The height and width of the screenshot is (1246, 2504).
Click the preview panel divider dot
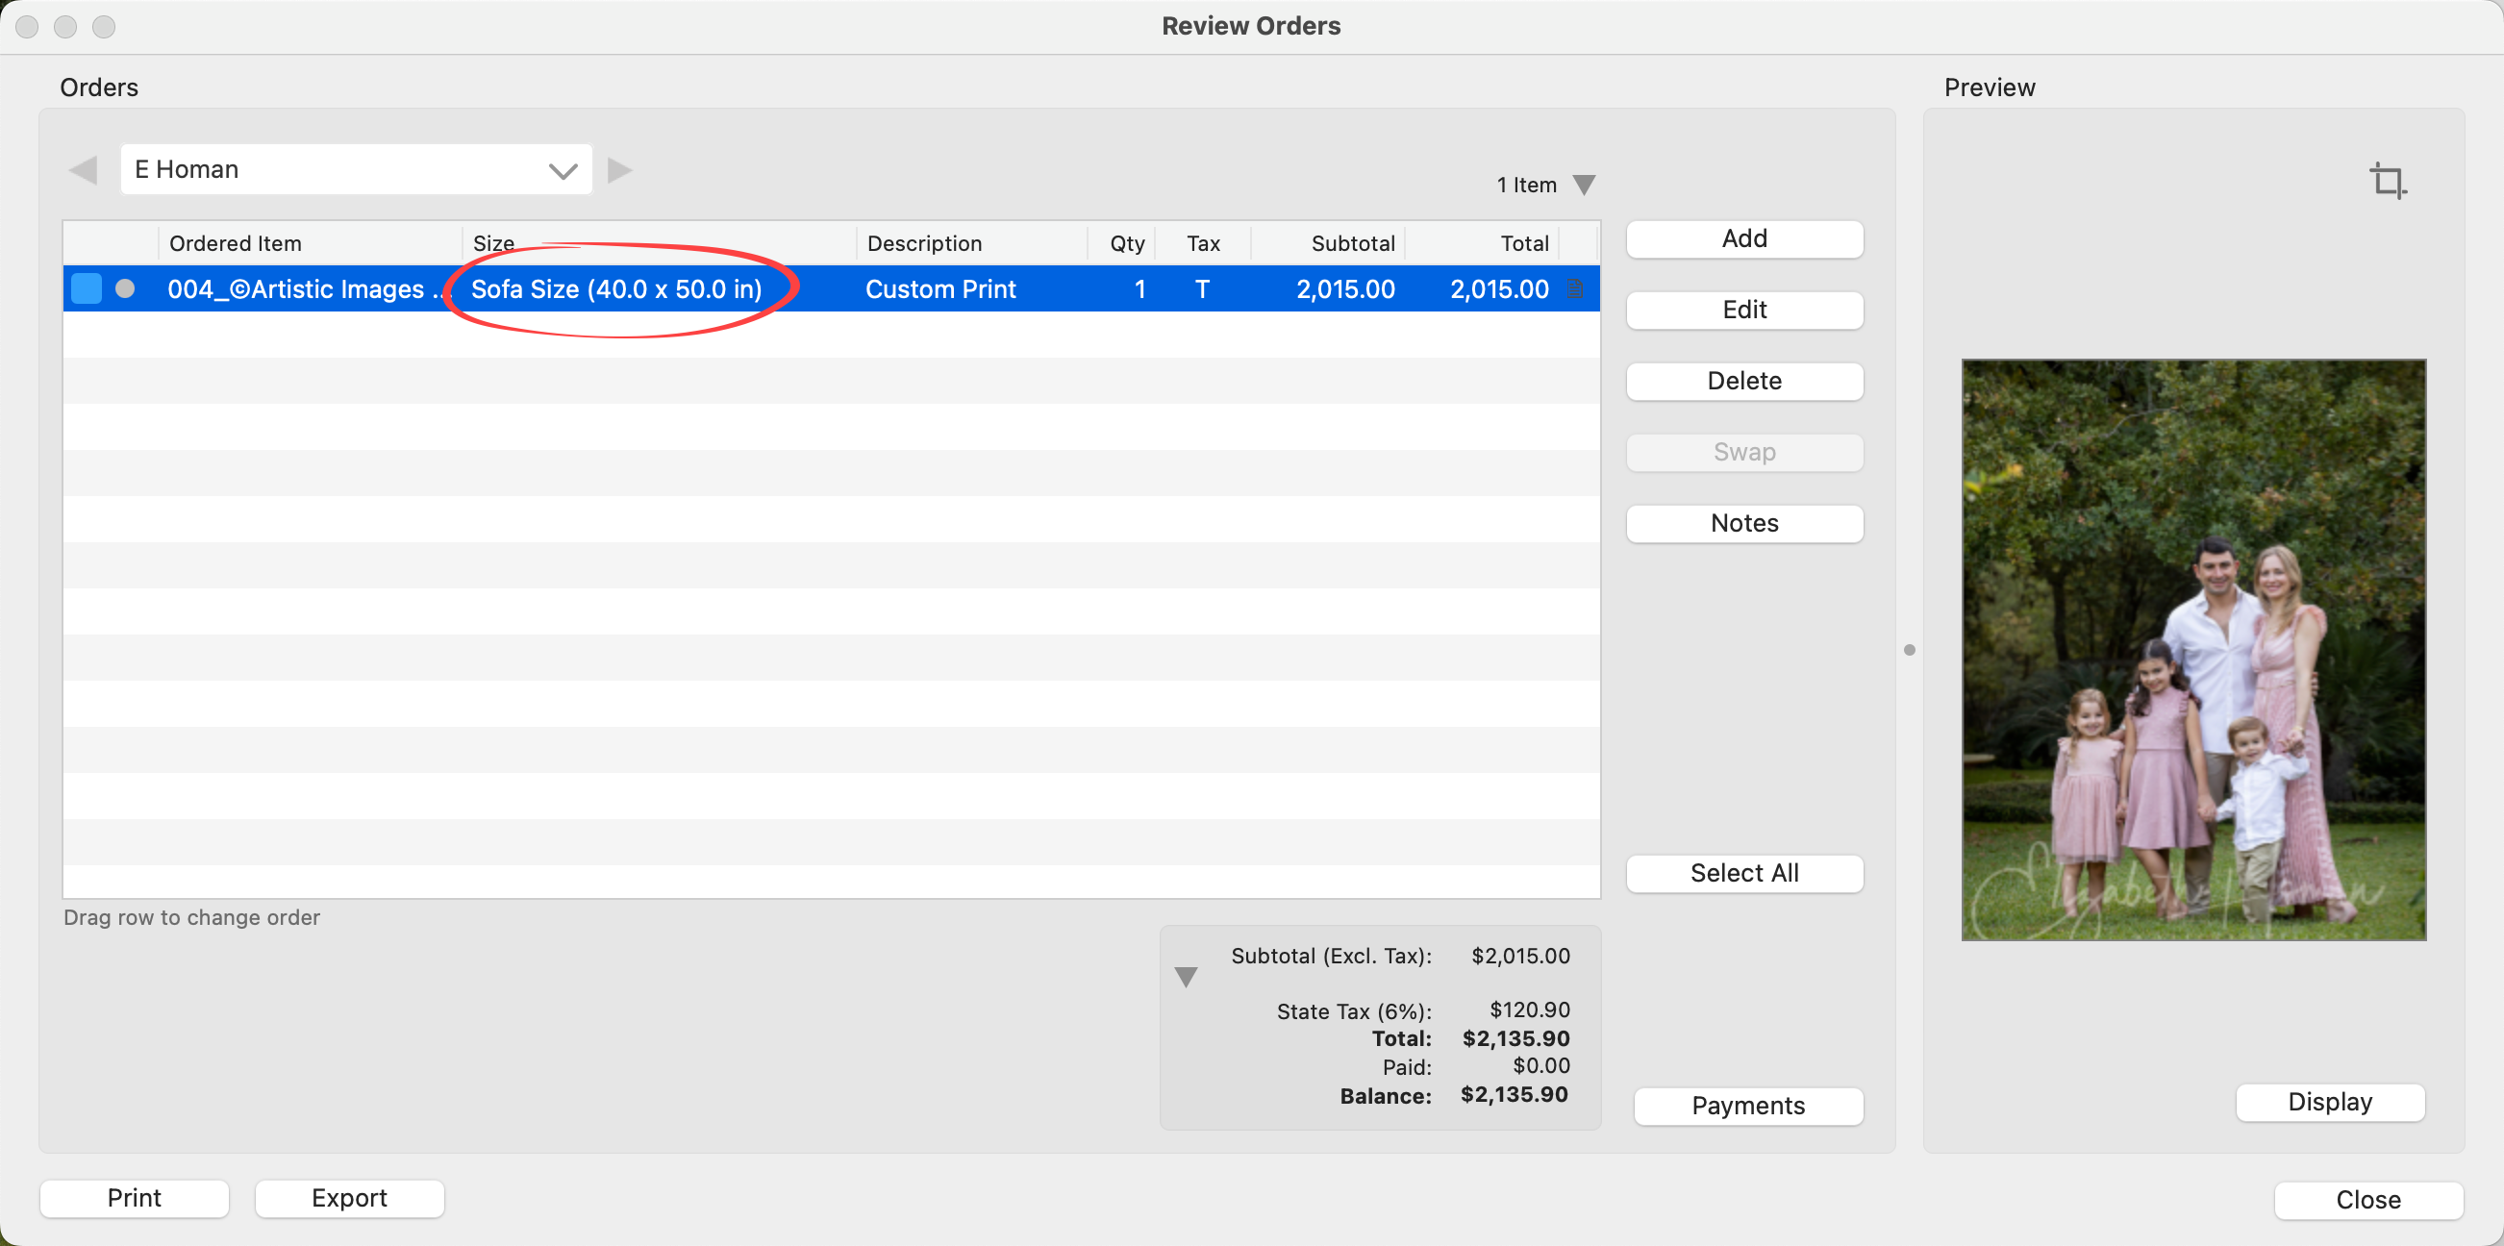point(1909,649)
